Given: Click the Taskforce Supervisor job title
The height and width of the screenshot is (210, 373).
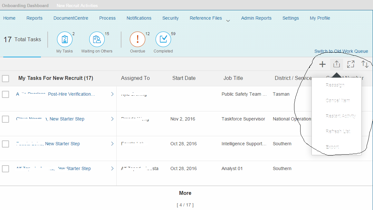Looking at the screenshot, I should point(243,119).
